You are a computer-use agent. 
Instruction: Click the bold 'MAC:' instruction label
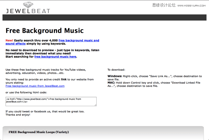111,83
